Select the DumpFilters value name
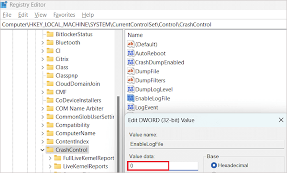This screenshot has width=287, height=173. [x=150, y=81]
